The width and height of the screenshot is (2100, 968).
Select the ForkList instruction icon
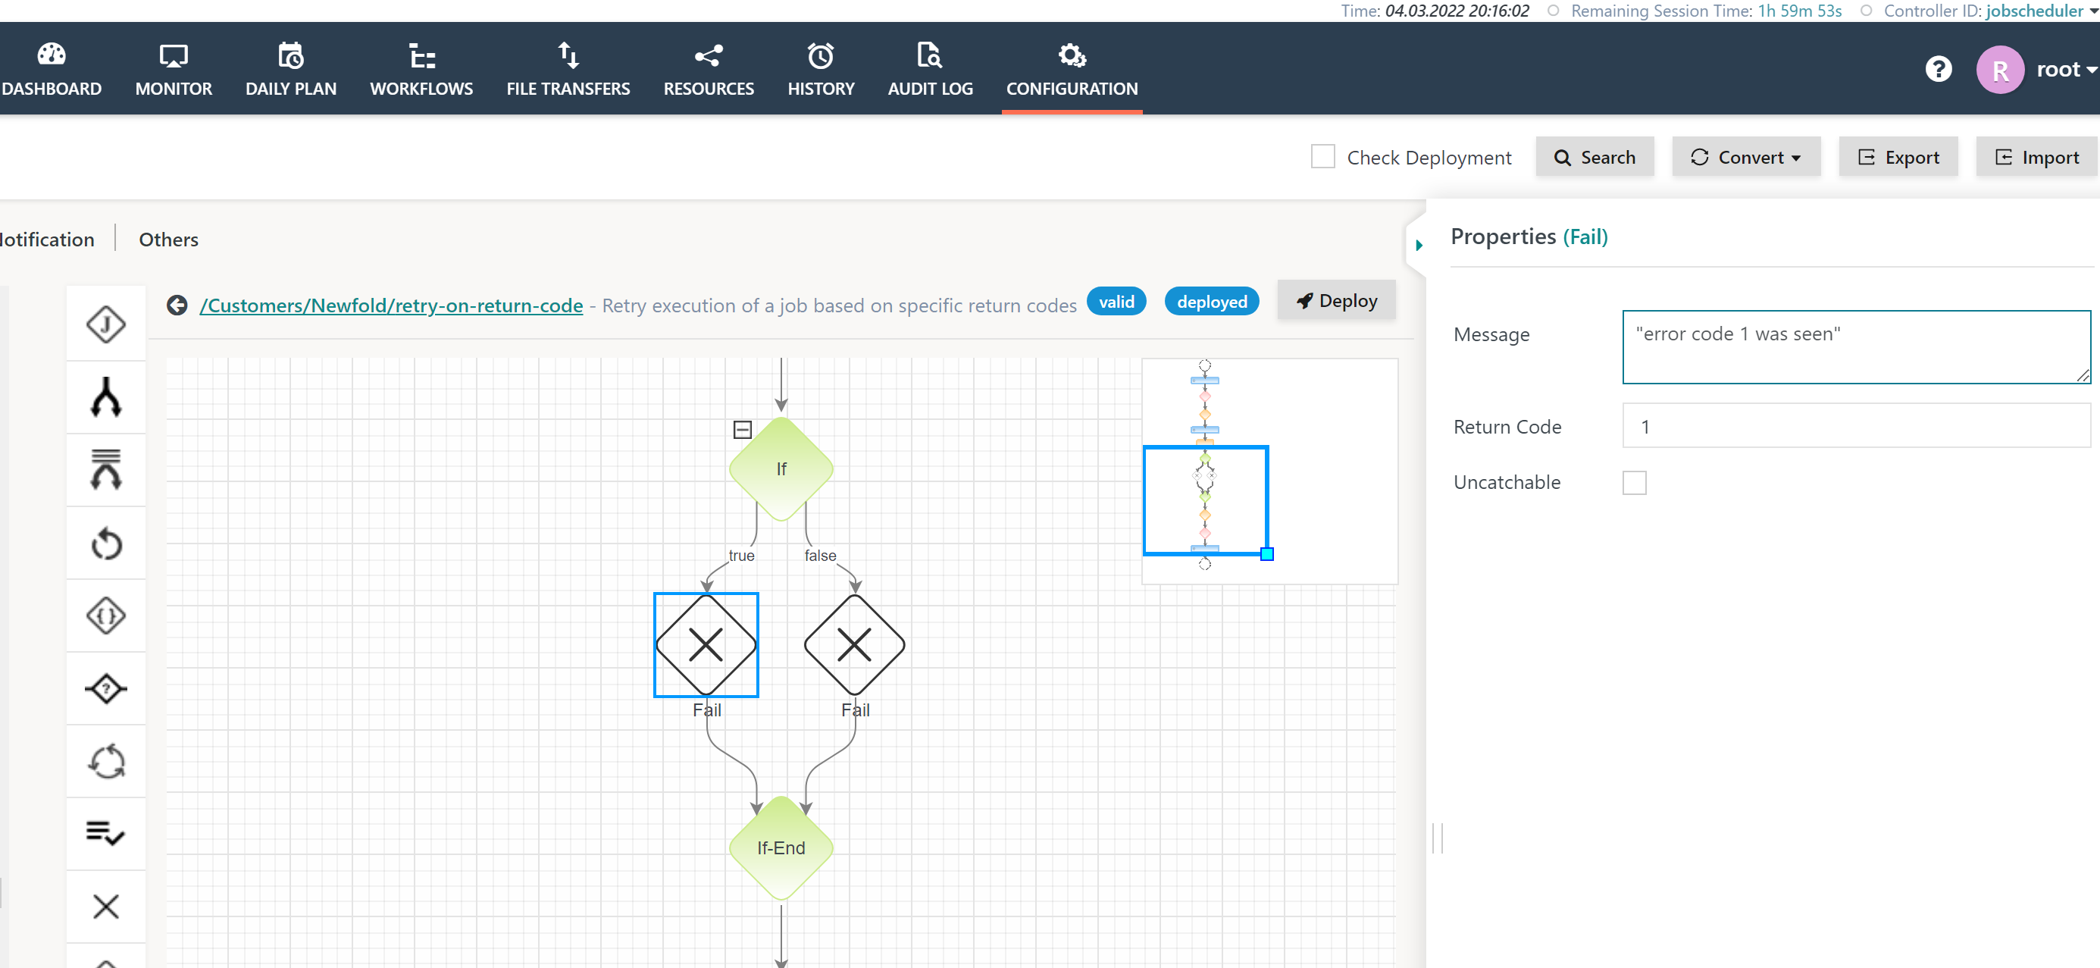(106, 470)
